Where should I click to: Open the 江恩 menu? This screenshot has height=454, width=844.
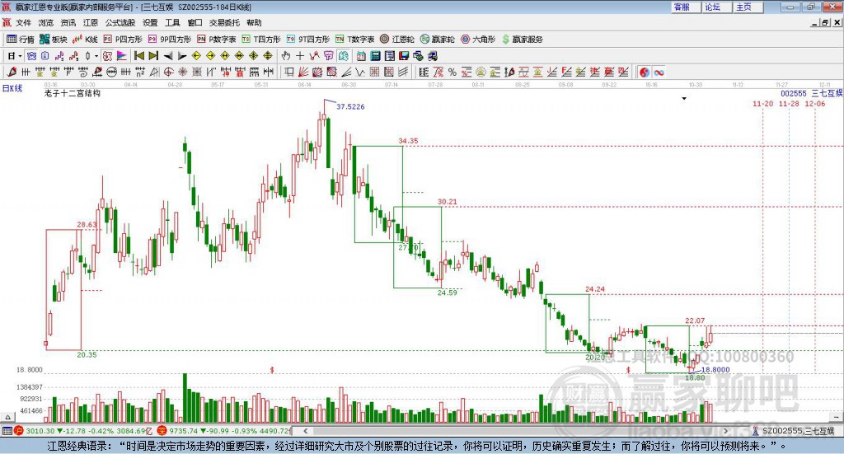(91, 22)
